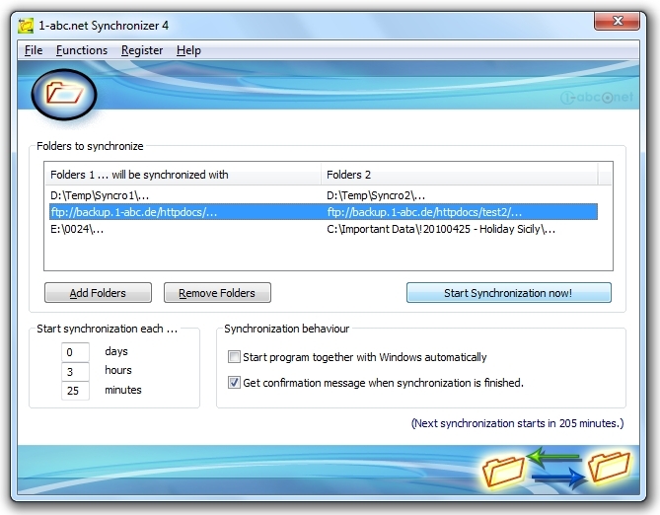The image size is (660, 515).
Task: Enable Start program together with Windows automatically
Action: (235, 357)
